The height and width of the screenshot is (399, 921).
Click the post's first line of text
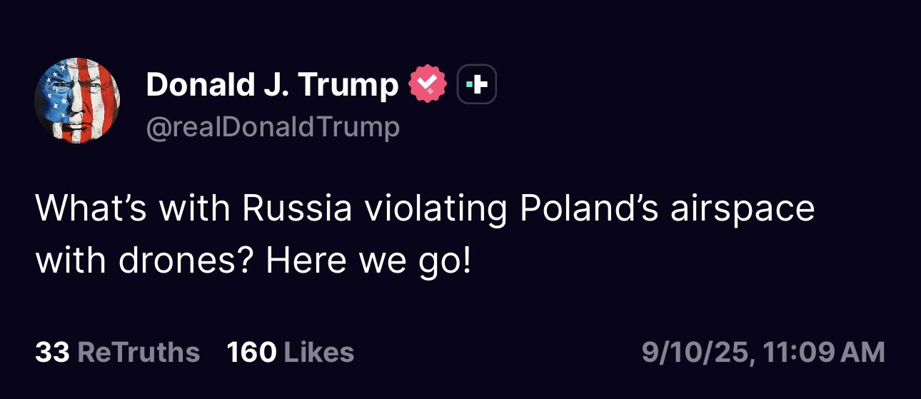[x=425, y=208]
